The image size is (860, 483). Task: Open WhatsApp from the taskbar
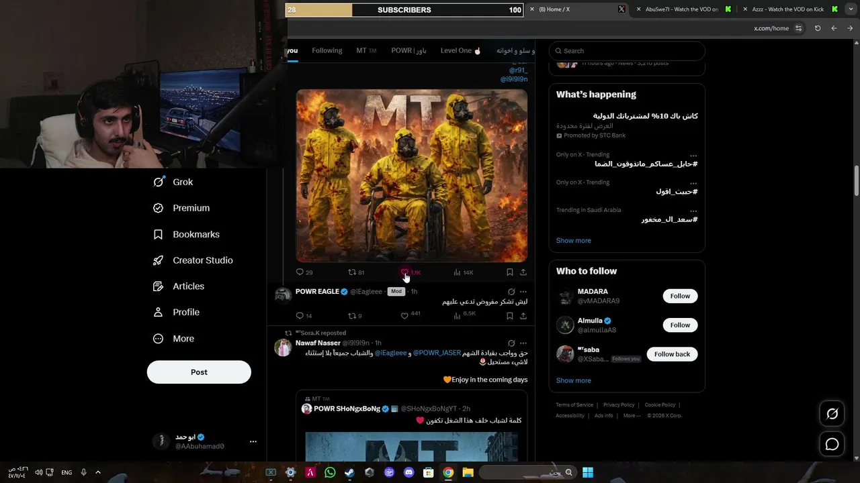point(330,472)
